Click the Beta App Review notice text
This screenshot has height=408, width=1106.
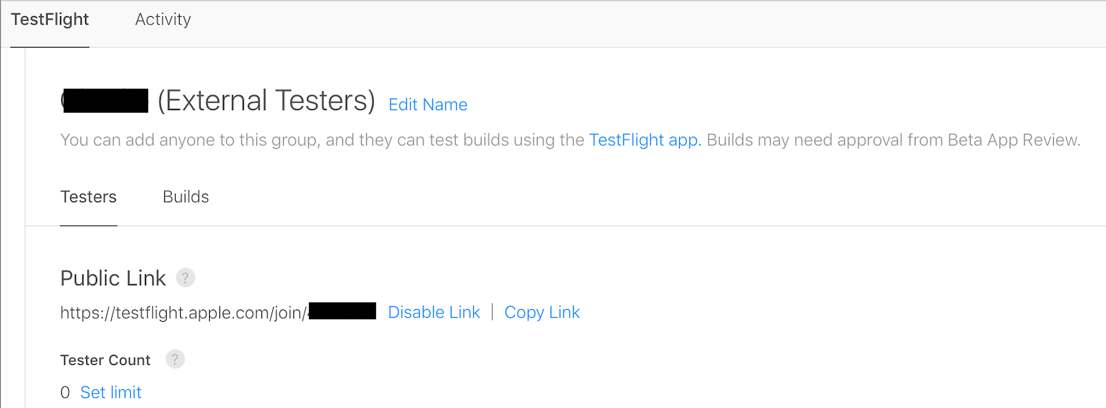893,140
